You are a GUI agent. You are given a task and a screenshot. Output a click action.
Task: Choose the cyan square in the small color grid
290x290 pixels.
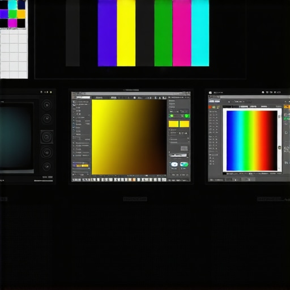(12, 5)
